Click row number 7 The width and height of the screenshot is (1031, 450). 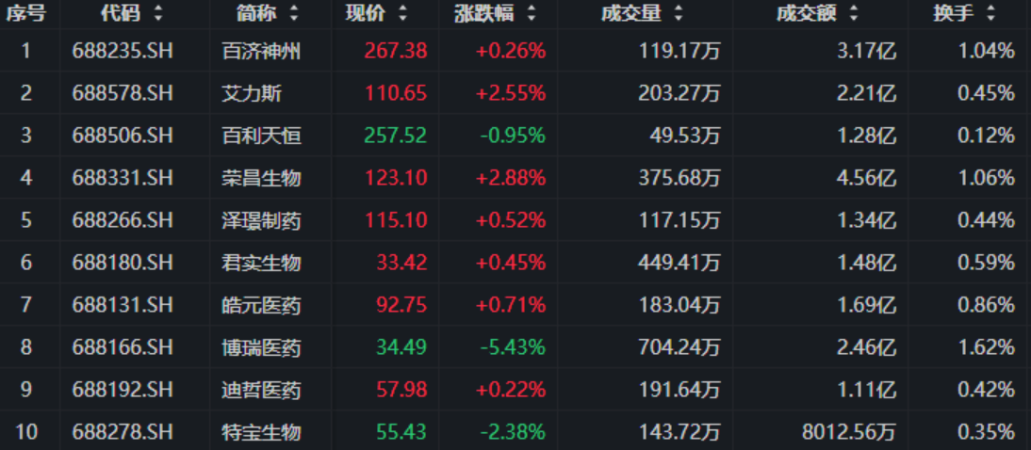[25, 305]
